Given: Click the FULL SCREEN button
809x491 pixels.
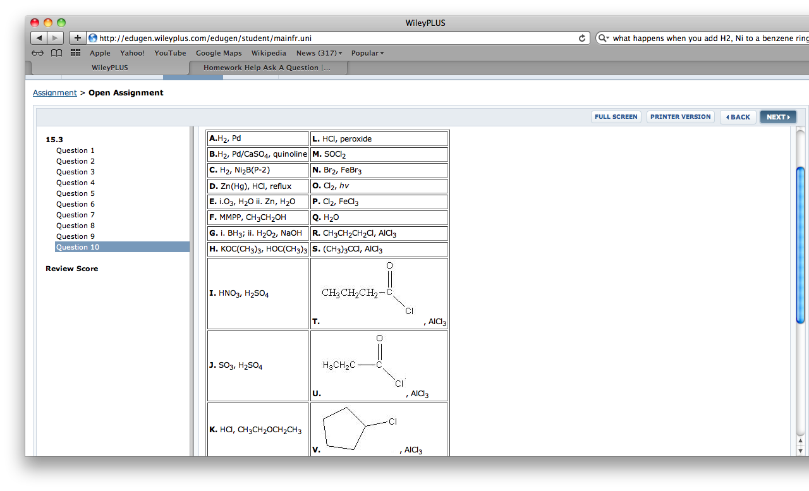Looking at the screenshot, I should point(616,116).
